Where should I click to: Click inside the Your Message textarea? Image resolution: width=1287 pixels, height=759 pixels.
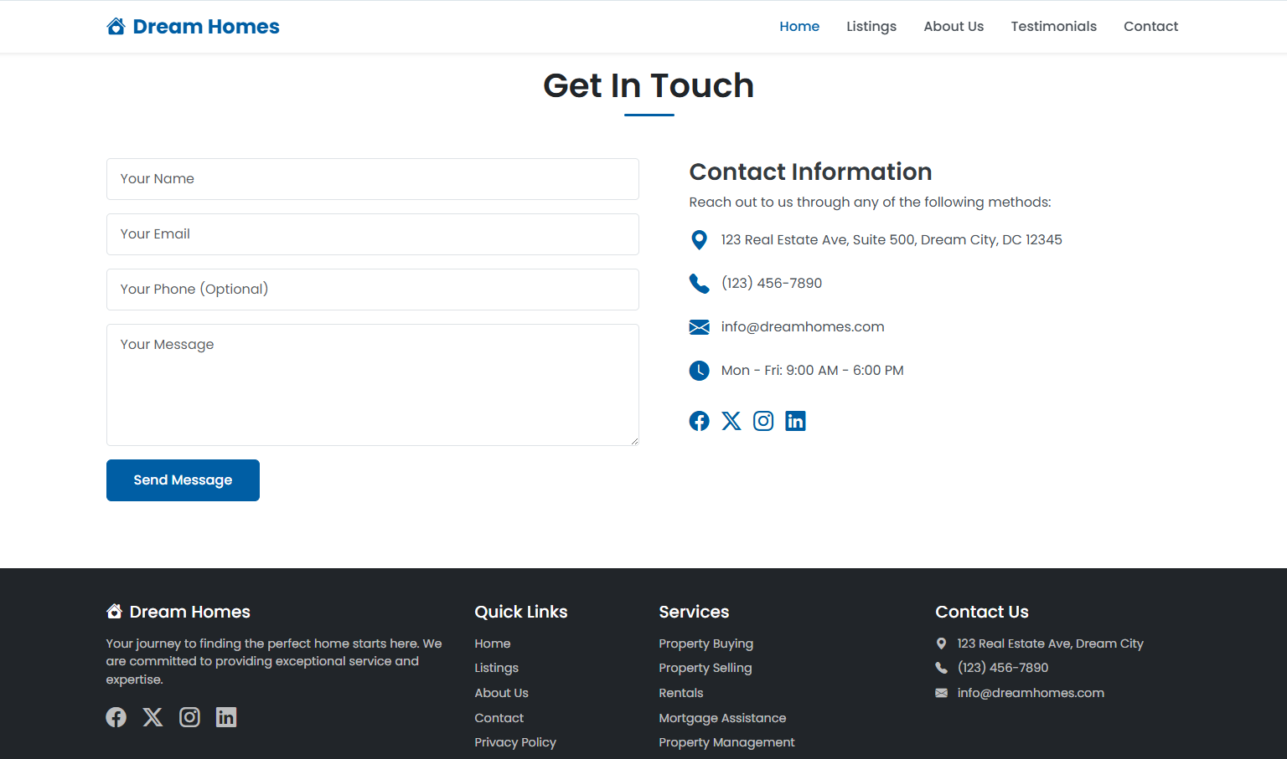click(x=372, y=385)
